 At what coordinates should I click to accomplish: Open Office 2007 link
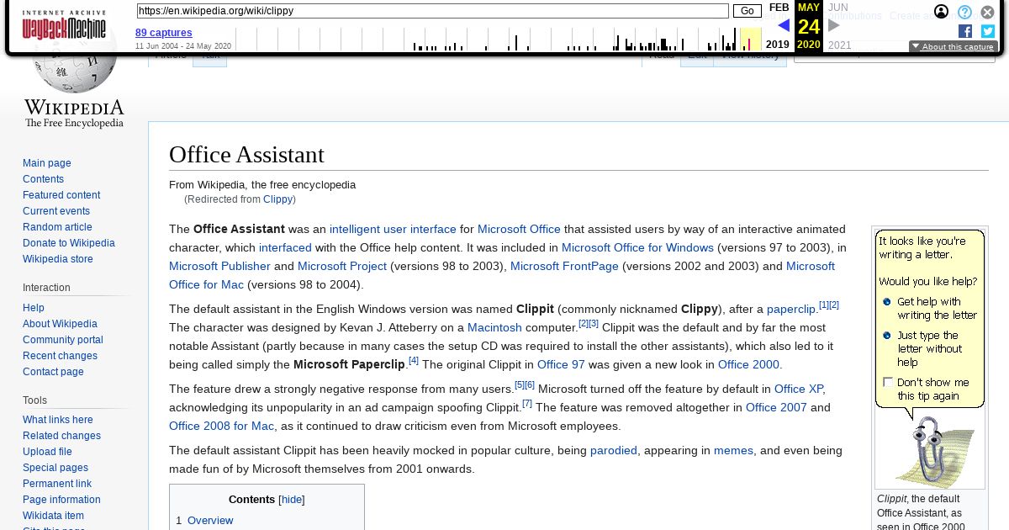(776, 407)
